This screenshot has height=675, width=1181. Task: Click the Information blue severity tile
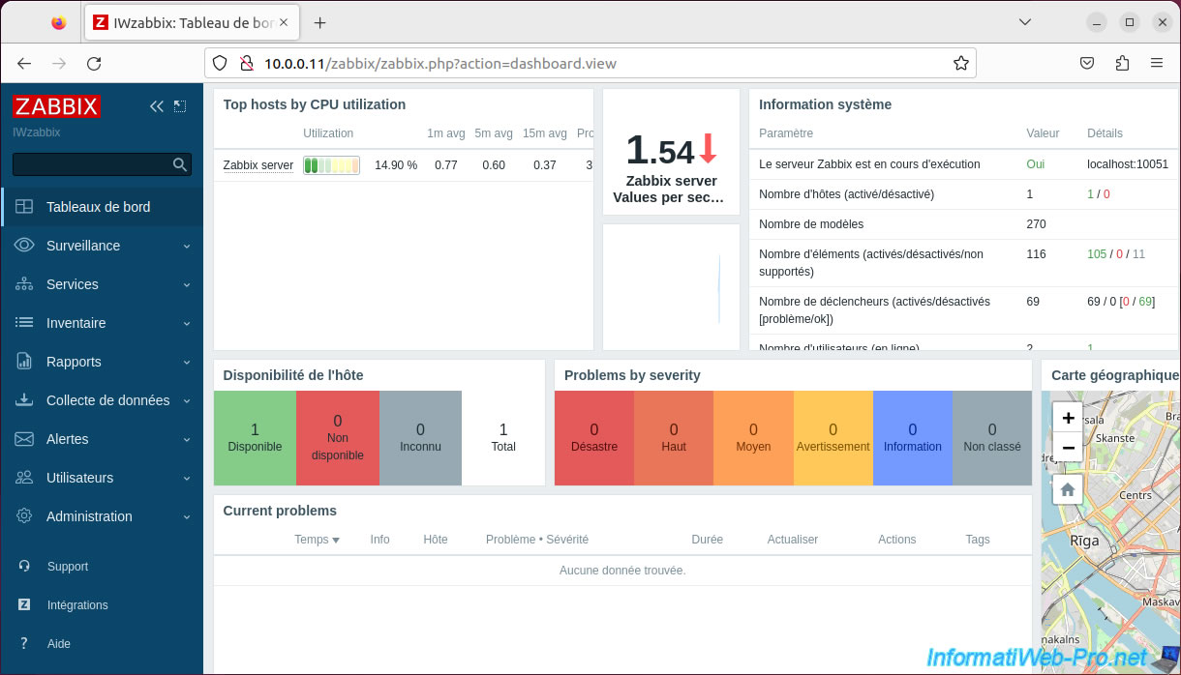point(913,438)
